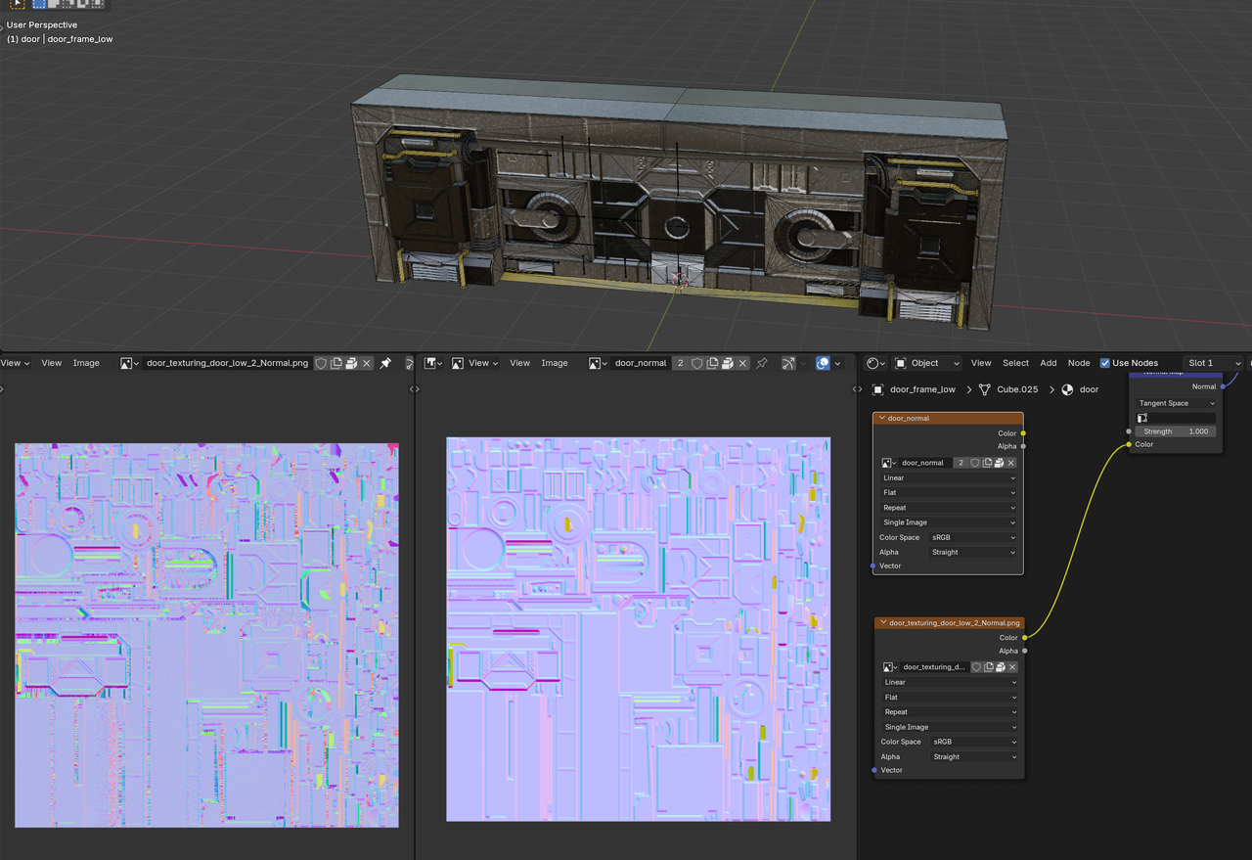This screenshot has width=1252, height=860.
Task: Click door_frame_low in the breadcrumb
Action: 921,389
